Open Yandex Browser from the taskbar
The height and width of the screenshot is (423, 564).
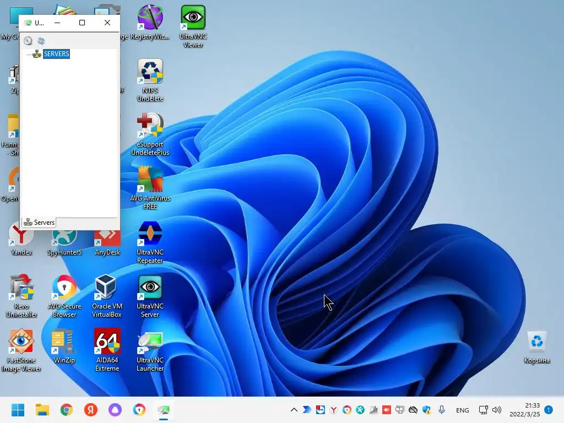(91, 410)
